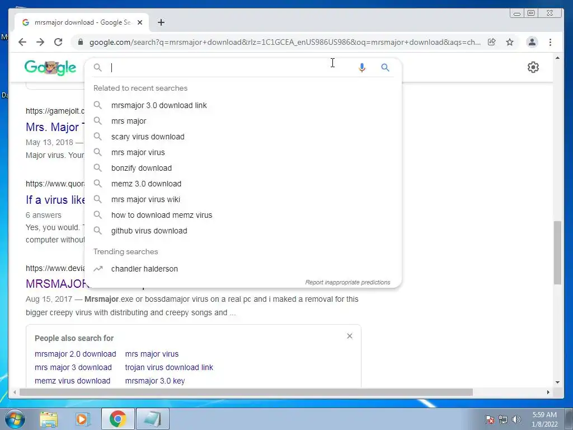Open the MRSMAJOR deviantart result title
The width and height of the screenshot is (573, 430).
click(57, 283)
